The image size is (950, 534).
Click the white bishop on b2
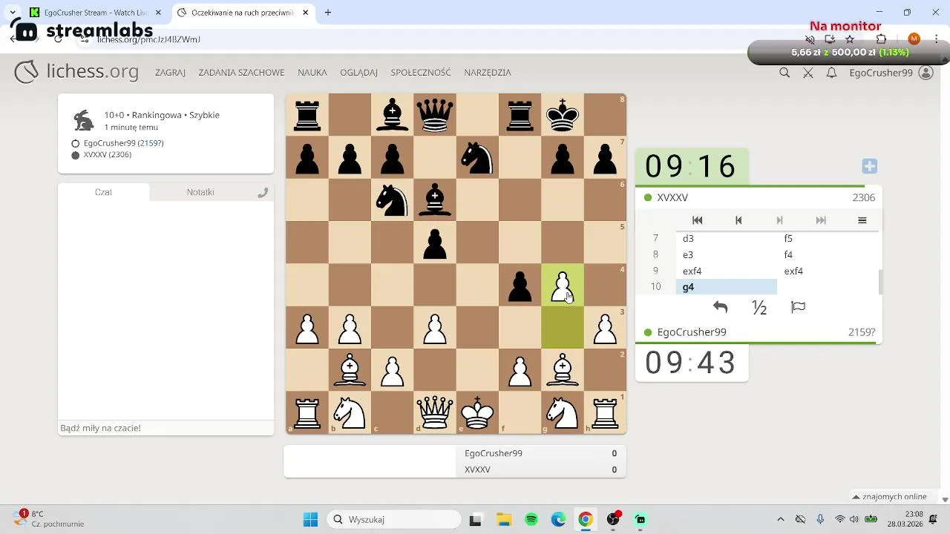(x=350, y=370)
